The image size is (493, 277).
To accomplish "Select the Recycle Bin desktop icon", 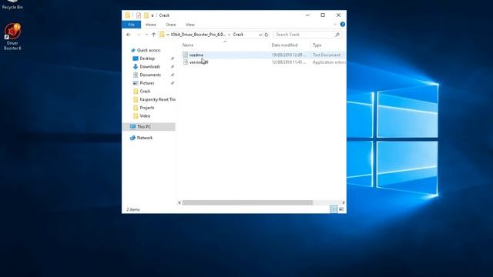I will pos(12,5).
